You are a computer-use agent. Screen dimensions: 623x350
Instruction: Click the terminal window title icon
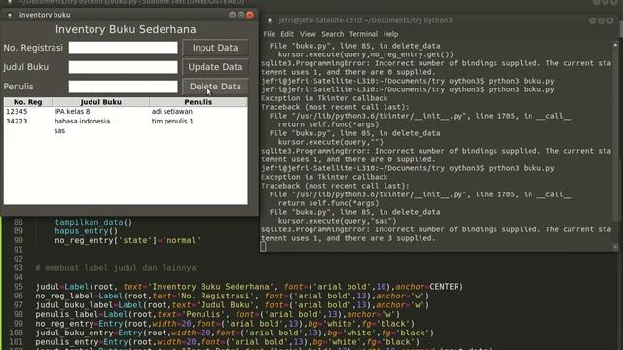point(270,20)
